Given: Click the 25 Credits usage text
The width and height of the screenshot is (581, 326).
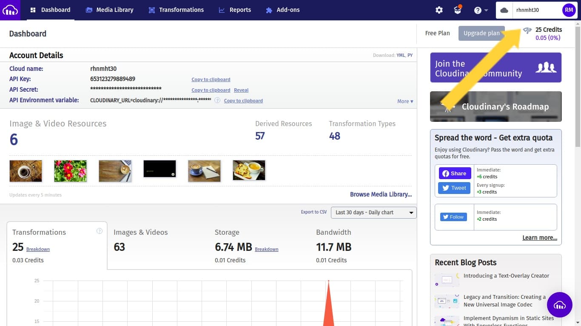Looking at the screenshot, I should (549, 30).
